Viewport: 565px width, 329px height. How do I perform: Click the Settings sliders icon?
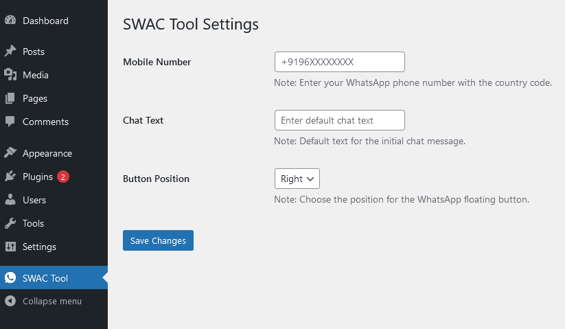(10, 247)
